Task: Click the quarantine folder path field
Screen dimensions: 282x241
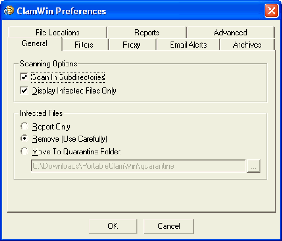Action: click(x=138, y=166)
